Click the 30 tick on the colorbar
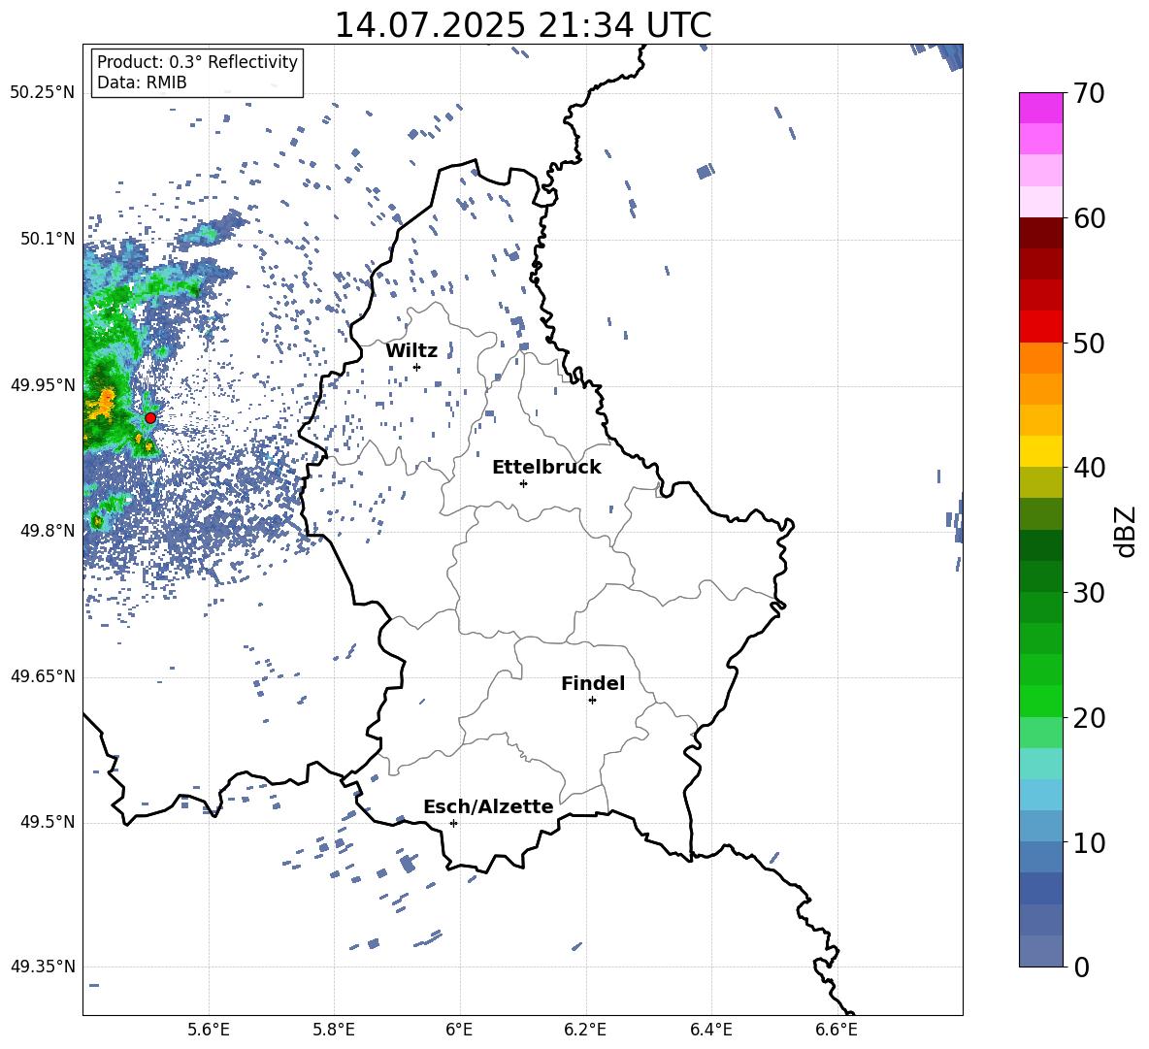 pos(1089,593)
